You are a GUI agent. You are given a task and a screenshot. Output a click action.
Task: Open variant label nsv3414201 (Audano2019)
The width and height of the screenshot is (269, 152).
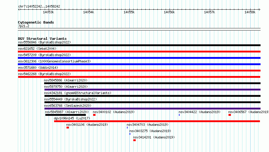(154, 137)
